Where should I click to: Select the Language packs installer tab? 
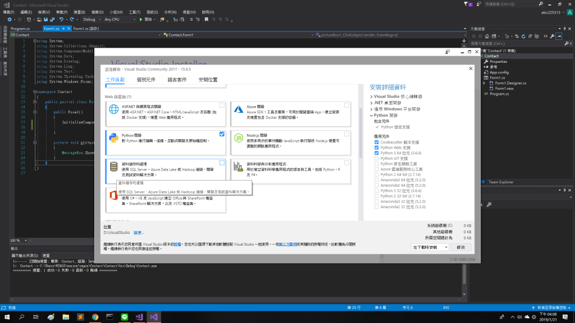pyautogui.click(x=177, y=80)
